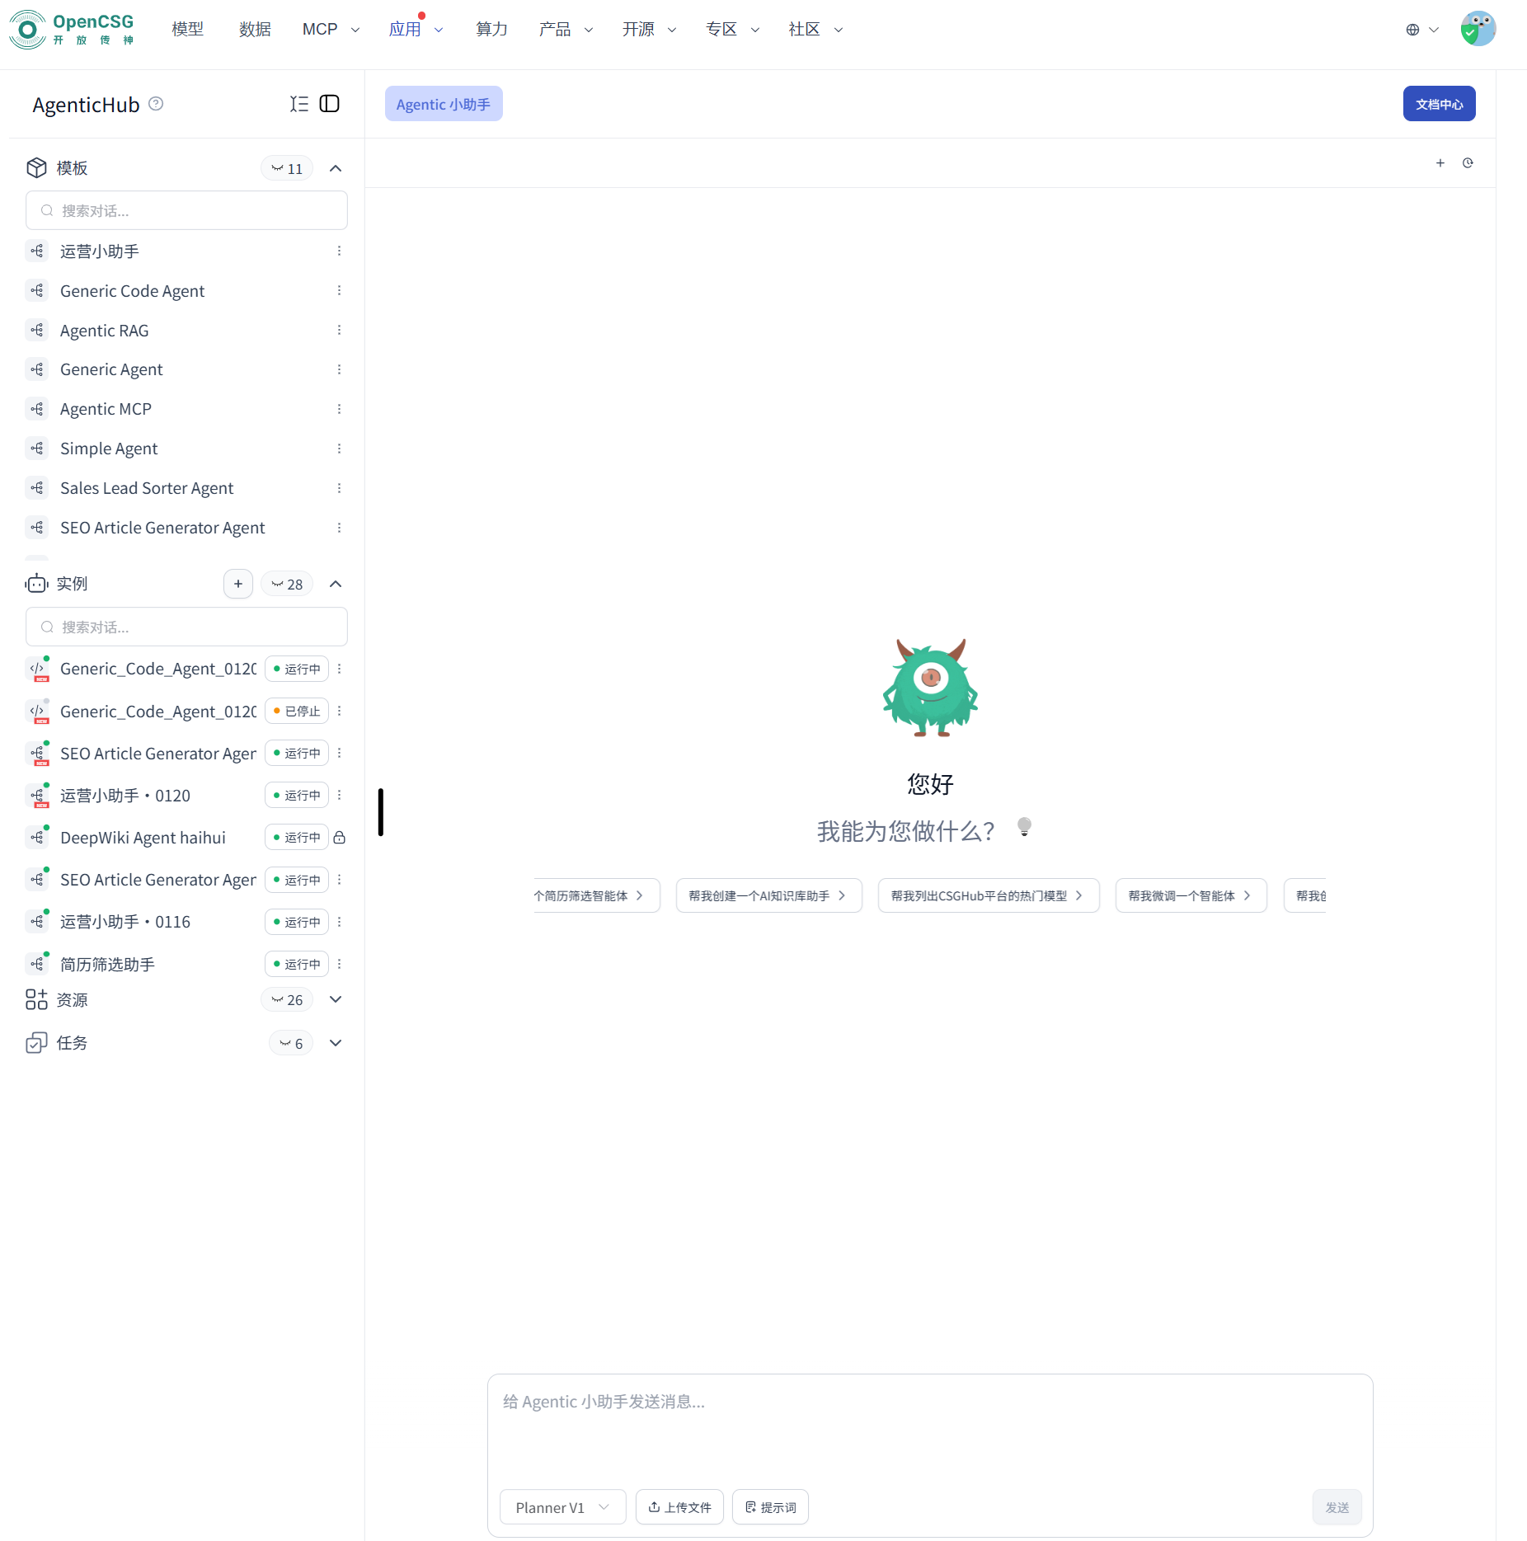This screenshot has height=1541, width=1527.
Task: Toggle the sidebar panel layout icon
Action: point(329,104)
